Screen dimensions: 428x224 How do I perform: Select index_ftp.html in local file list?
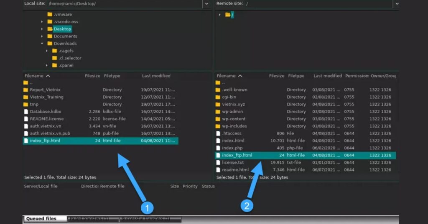point(100,141)
